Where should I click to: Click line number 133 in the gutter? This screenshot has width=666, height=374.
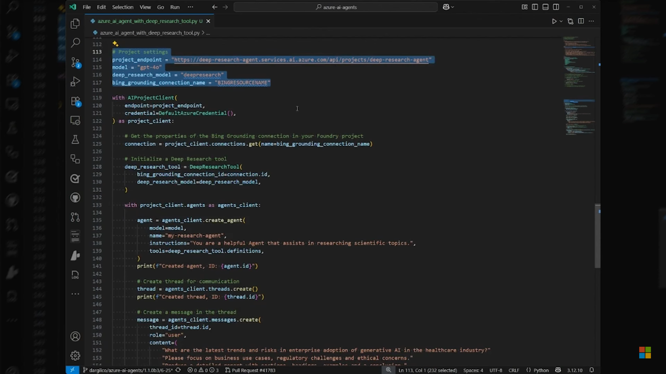[97, 205]
